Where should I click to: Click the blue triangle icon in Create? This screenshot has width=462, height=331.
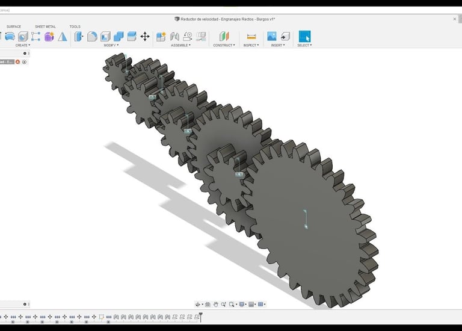[62, 37]
